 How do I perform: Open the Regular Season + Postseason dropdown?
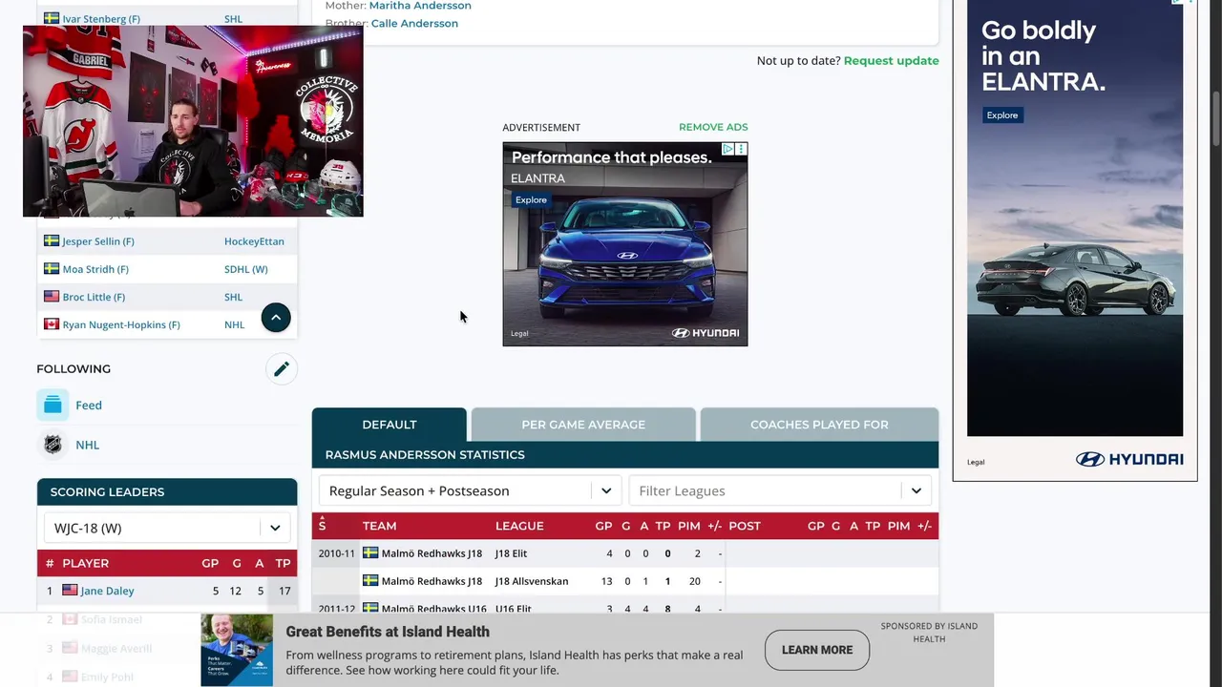click(x=470, y=490)
